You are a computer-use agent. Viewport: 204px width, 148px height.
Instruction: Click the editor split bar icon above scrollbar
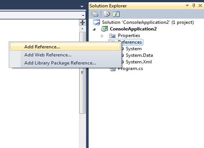[x=83, y=22]
